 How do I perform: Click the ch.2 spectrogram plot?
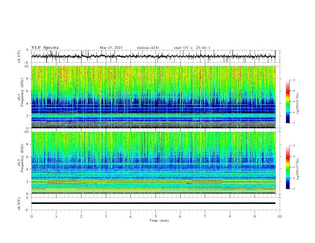(153, 163)
